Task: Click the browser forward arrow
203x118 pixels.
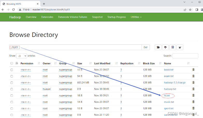Action: 8,10
